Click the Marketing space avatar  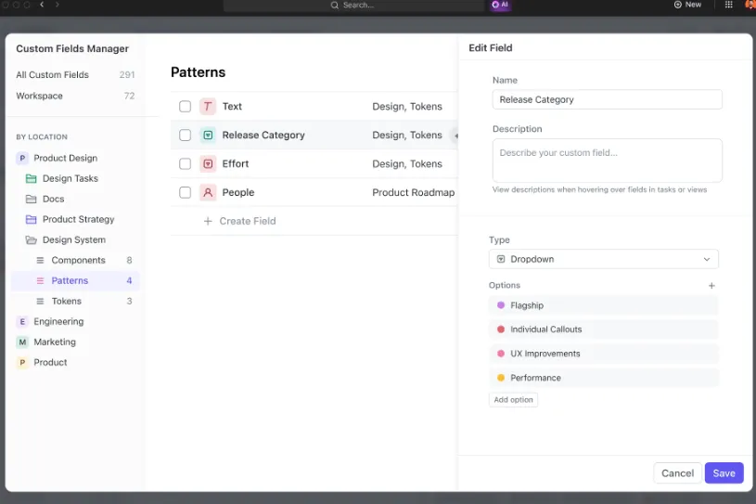click(x=22, y=342)
